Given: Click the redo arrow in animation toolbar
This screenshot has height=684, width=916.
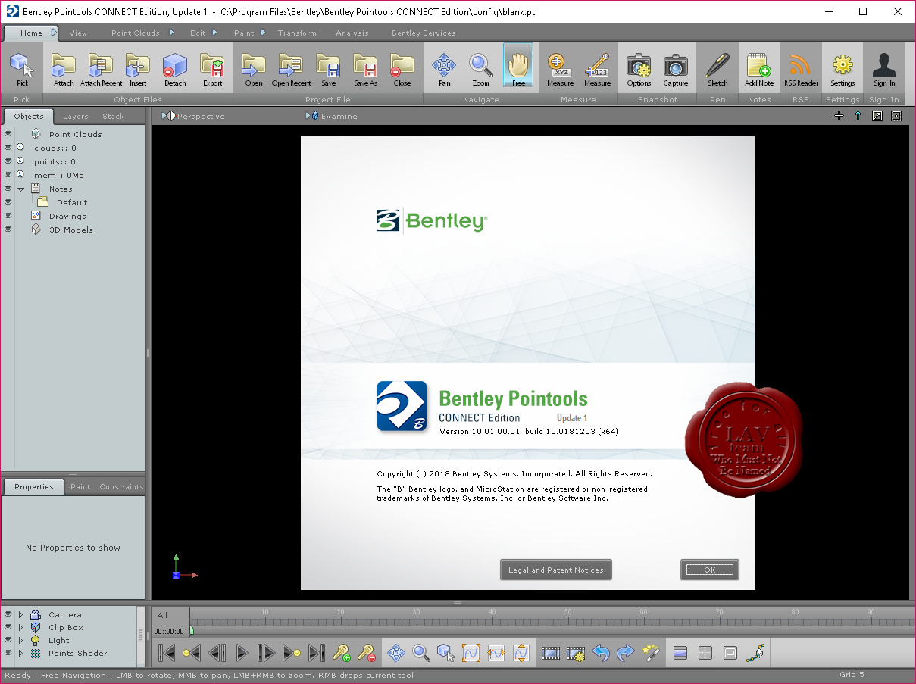Looking at the screenshot, I should coord(626,652).
